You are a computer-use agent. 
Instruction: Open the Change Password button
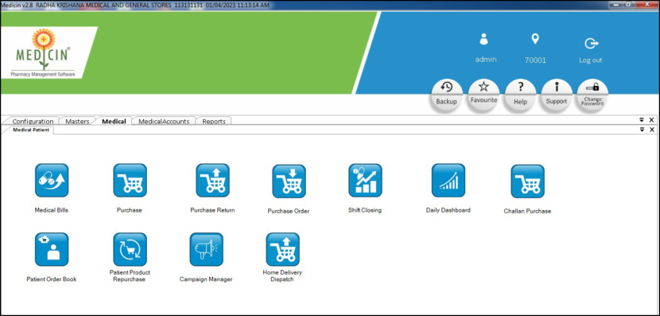(x=592, y=95)
